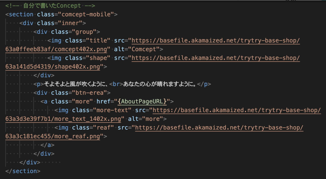Click the Japanese text "そよそよと風が吹くように"
The image size is (326, 179).
[73, 84]
